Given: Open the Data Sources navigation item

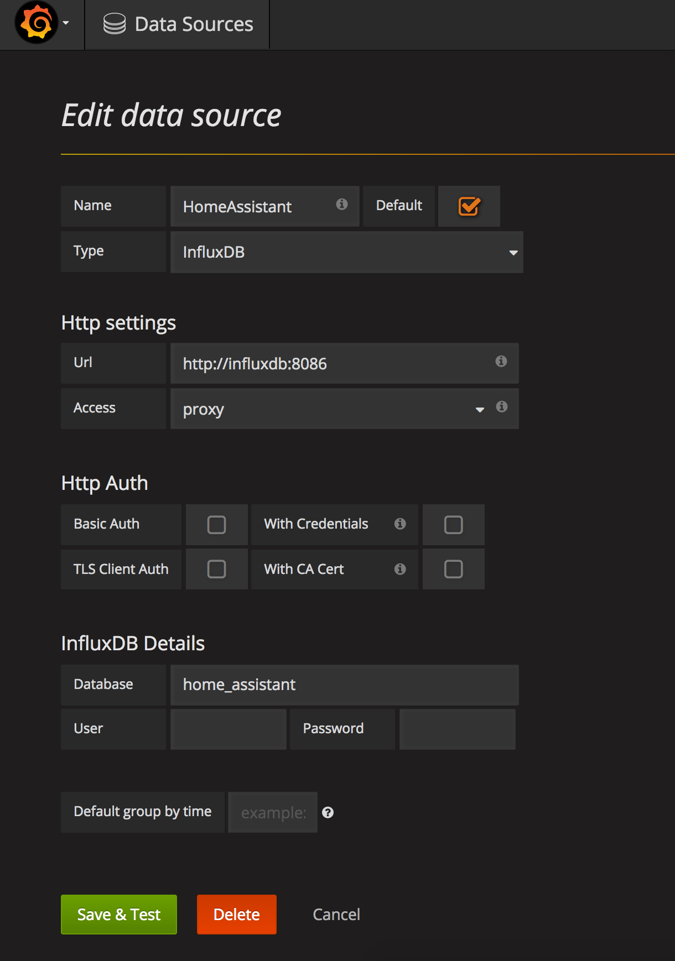Looking at the screenshot, I should pyautogui.click(x=178, y=24).
